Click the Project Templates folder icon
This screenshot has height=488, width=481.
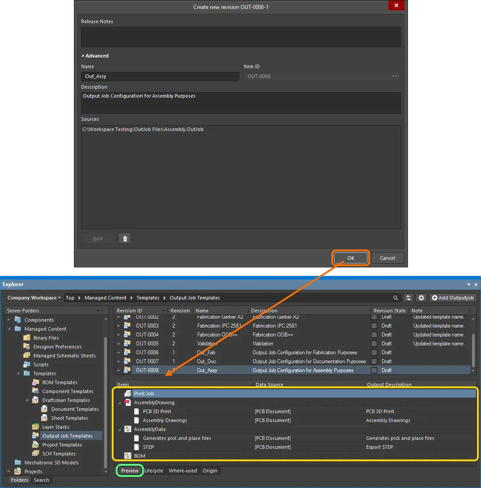(36, 444)
